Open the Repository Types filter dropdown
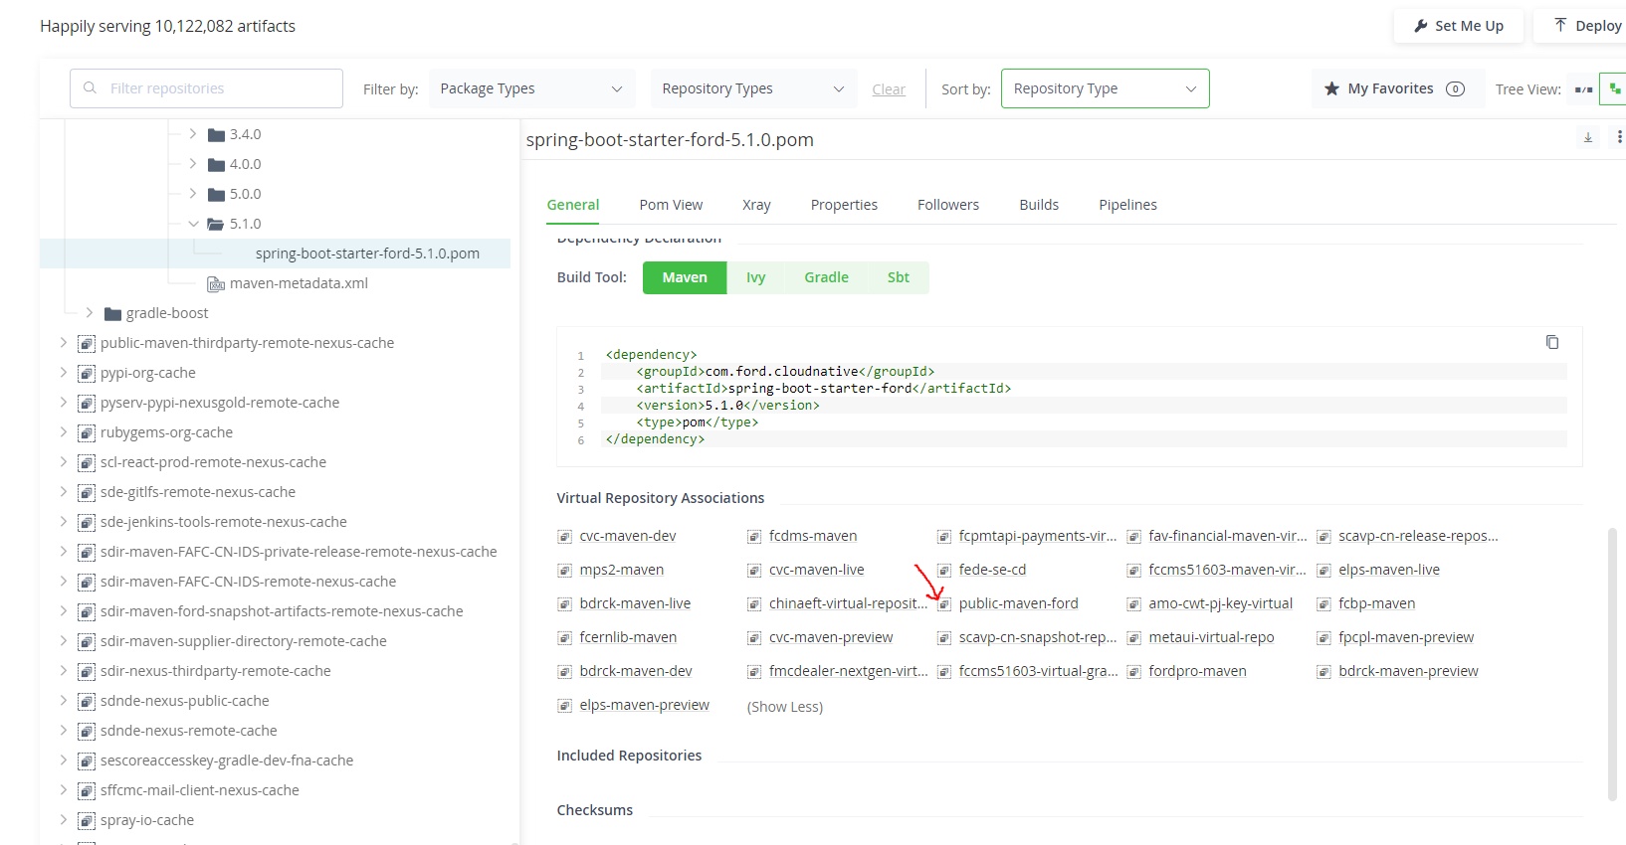This screenshot has width=1626, height=845. pyautogui.click(x=753, y=88)
